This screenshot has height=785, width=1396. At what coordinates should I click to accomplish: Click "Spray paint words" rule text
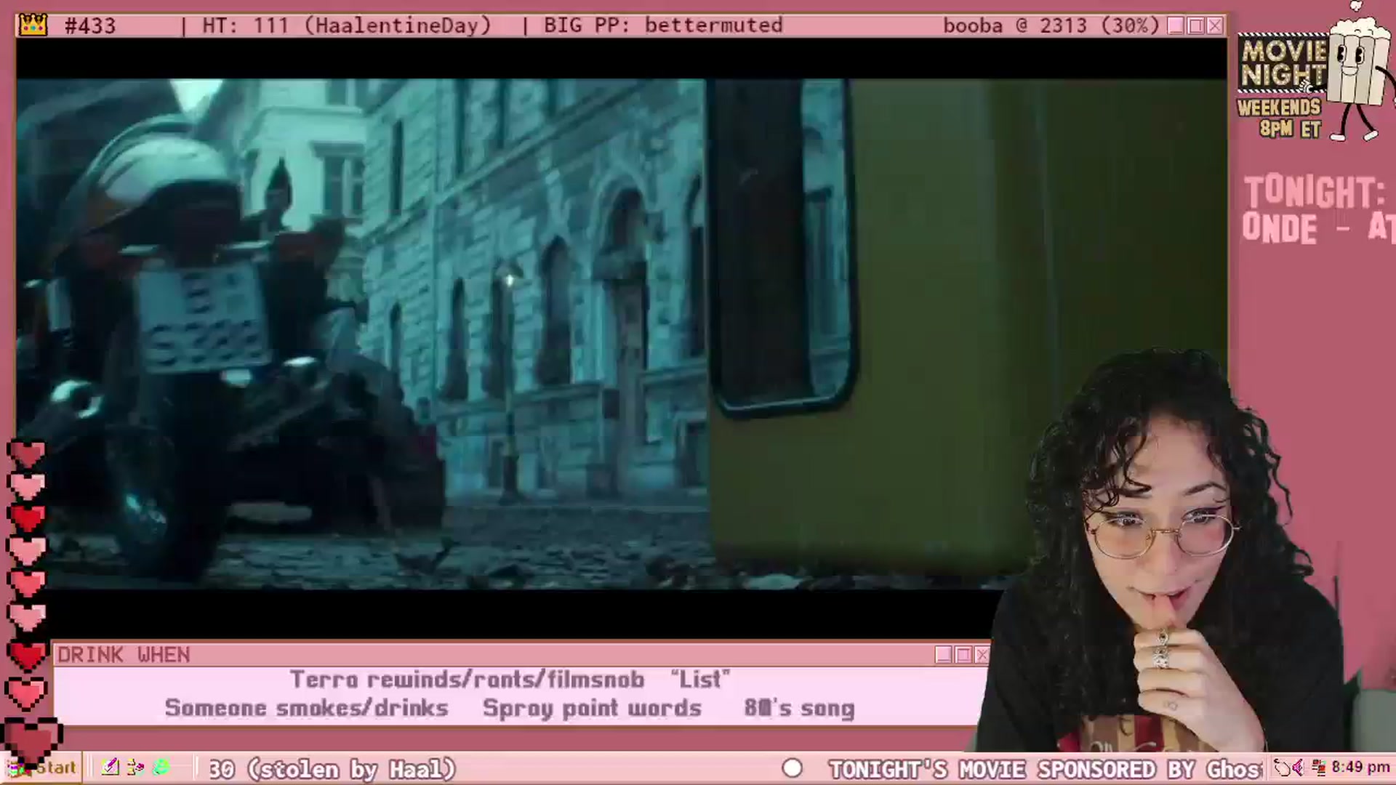pos(592,708)
